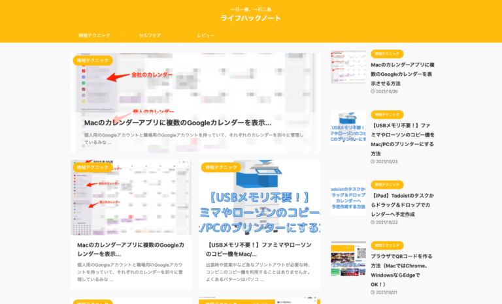Open the sidebar QR code article thumbnail

coord(348,259)
